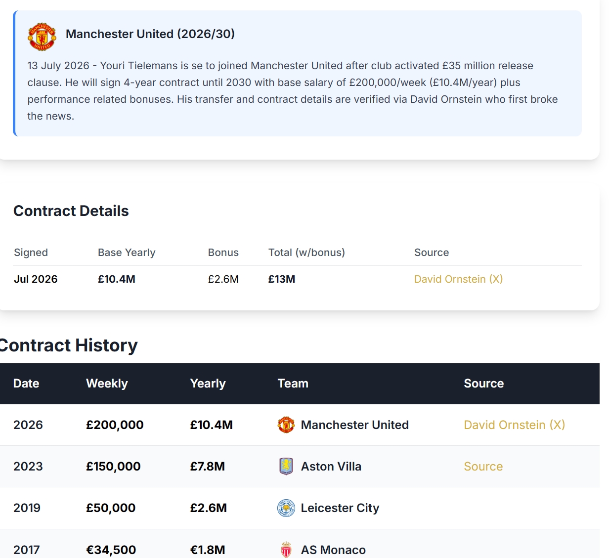Click the Leicester City team name

tap(340, 508)
